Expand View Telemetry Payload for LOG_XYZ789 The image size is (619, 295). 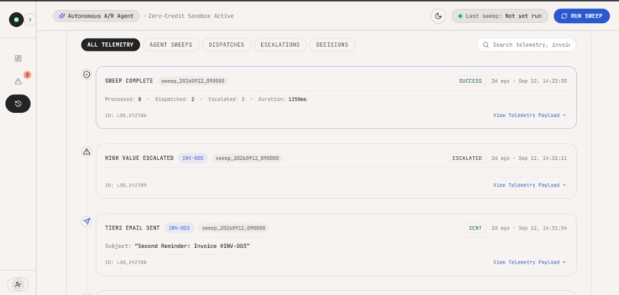pos(529,185)
